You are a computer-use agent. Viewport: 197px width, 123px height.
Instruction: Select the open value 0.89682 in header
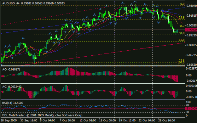(x=26, y=3)
